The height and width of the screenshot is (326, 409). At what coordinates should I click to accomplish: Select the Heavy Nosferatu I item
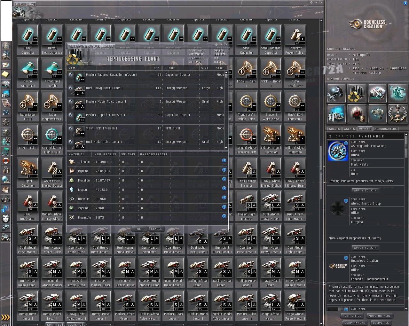[x=28, y=206]
